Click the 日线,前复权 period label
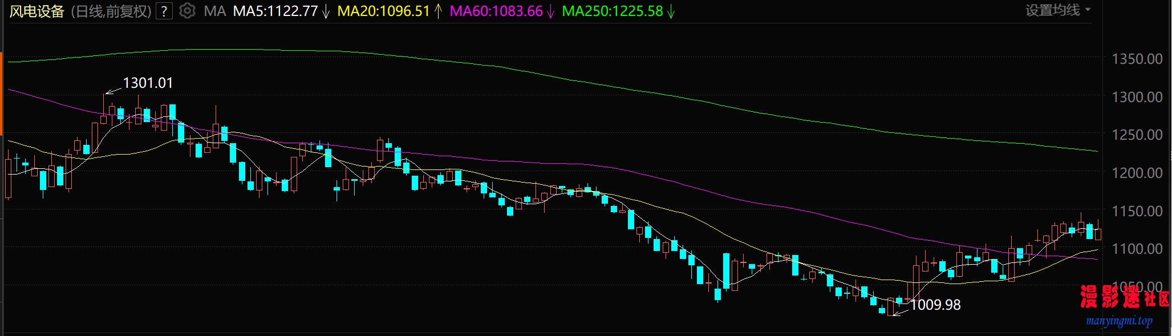Viewport: 1172px width, 336px height. pyautogui.click(x=111, y=11)
